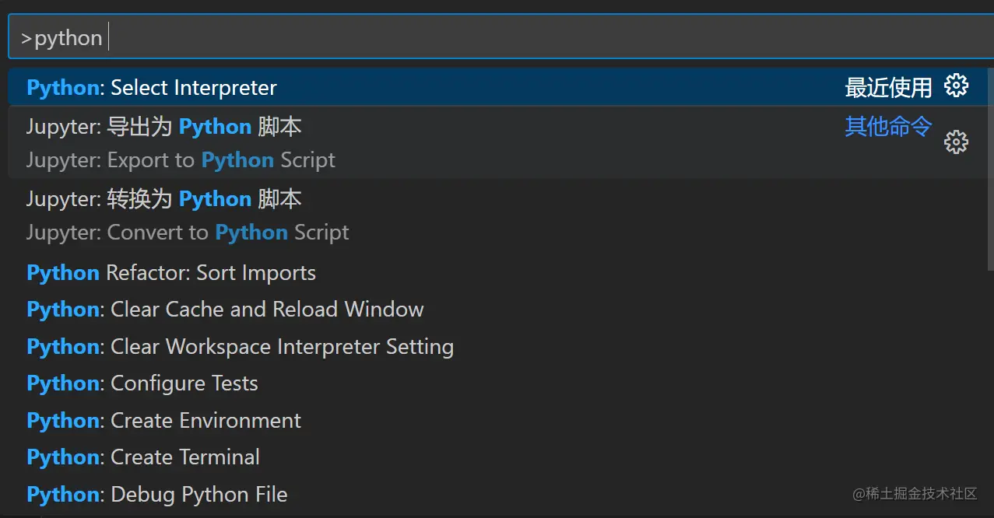The height and width of the screenshot is (518, 994).
Task: Click the command palette input containing ">python"
Action: tap(501, 37)
